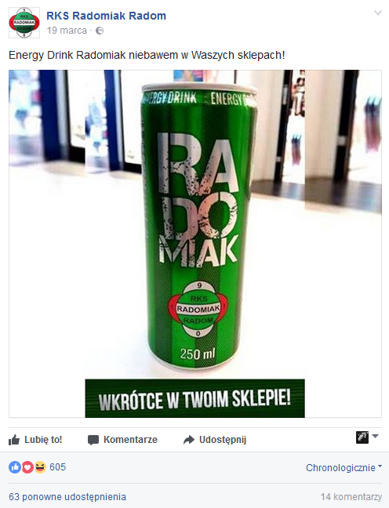Open Komentarze to write a comment
The image size is (389, 508).
coord(122,440)
